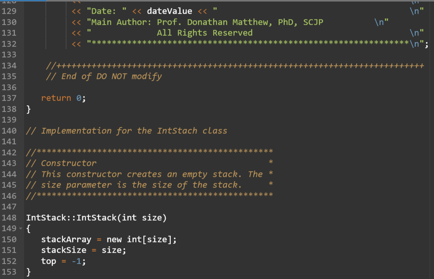Screen dimensions: 434x279
Task: Click the semicolon ending line 132
Action: coord(426,44)
